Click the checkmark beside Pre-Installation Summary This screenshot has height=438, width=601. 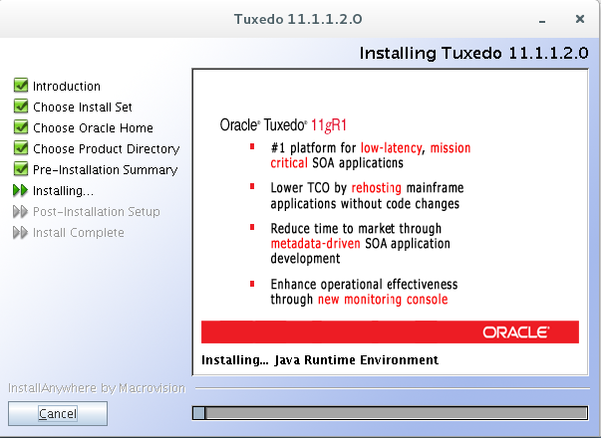tap(21, 169)
